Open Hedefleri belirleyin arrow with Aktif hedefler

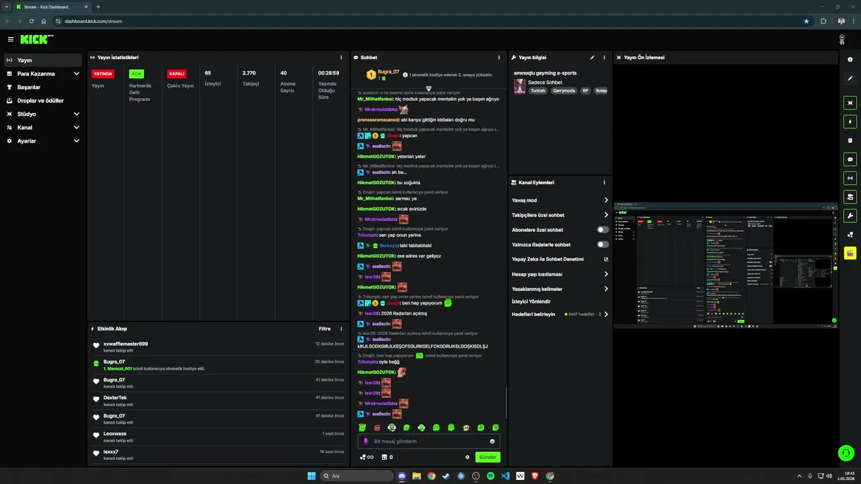[x=606, y=314]
